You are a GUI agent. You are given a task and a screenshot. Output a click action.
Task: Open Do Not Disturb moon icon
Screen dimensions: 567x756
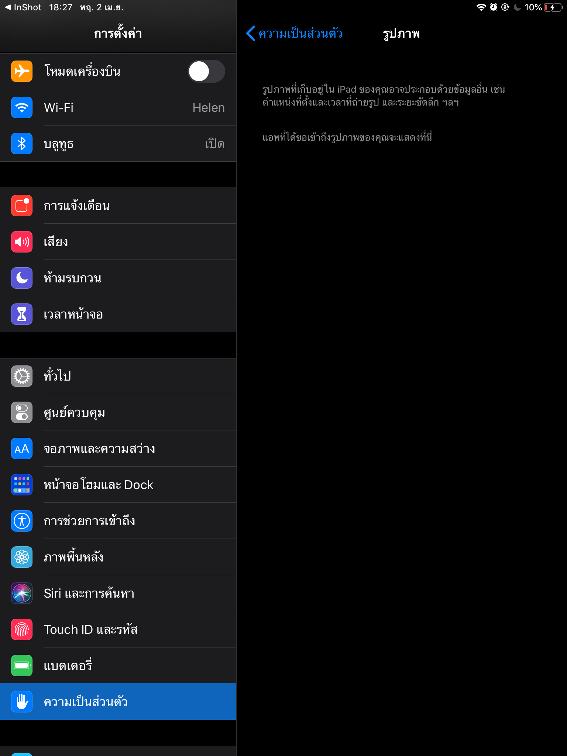point(22,278)
